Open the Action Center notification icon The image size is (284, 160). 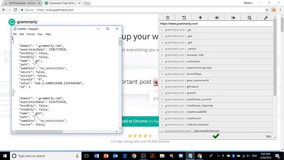point(277,156)
